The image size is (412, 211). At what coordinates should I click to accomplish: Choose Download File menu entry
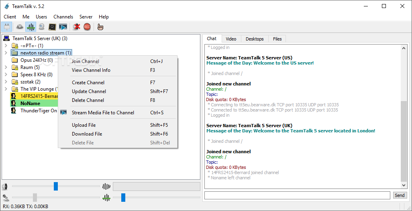pos(118,134)
